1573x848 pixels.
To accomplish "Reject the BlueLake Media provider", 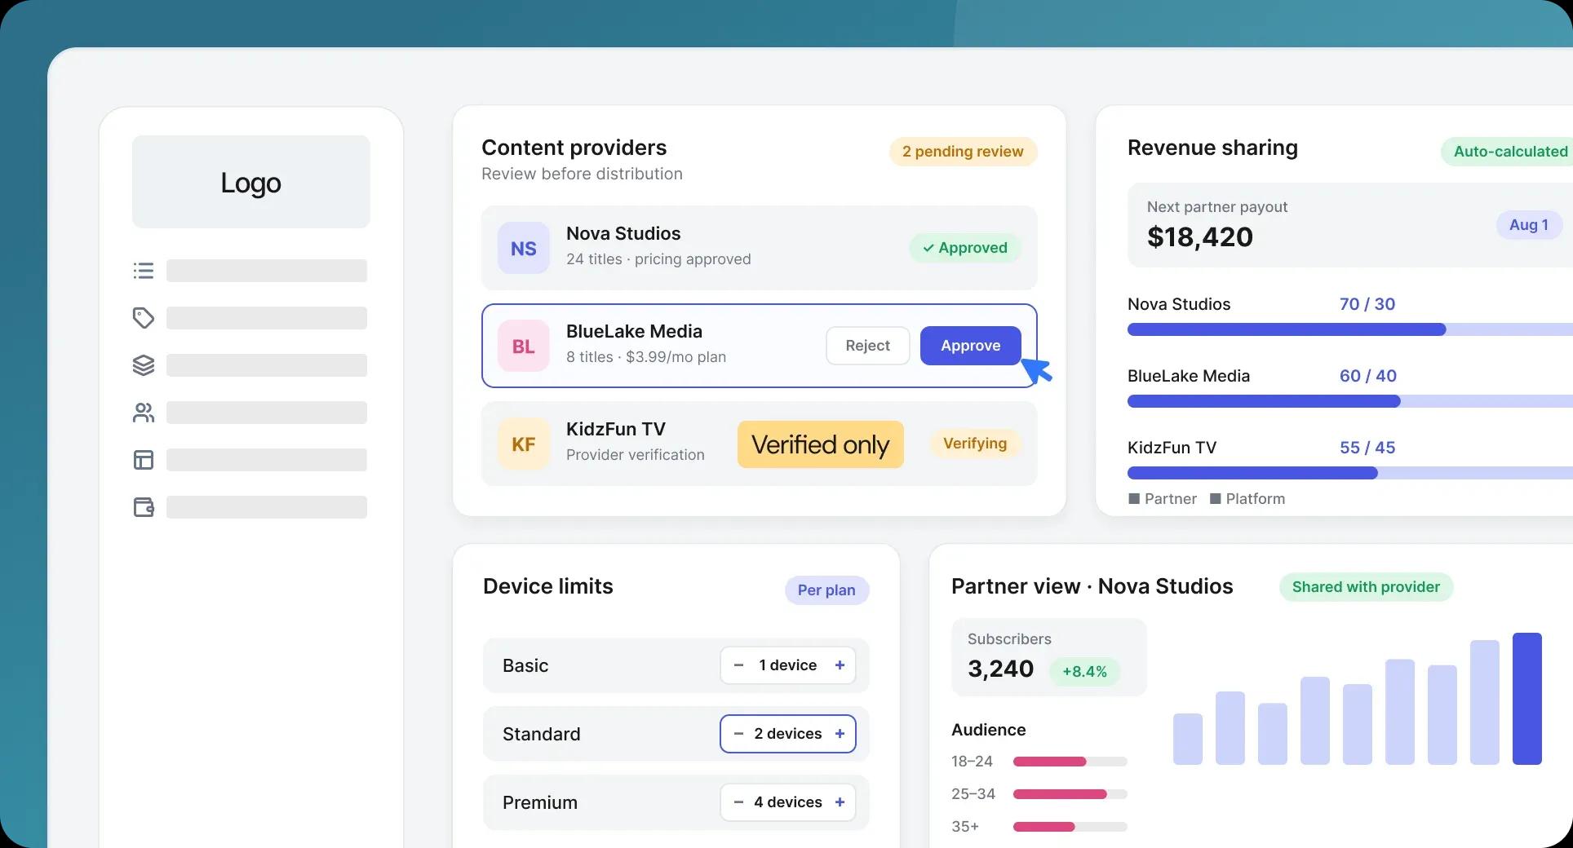I will coord(868,346).
